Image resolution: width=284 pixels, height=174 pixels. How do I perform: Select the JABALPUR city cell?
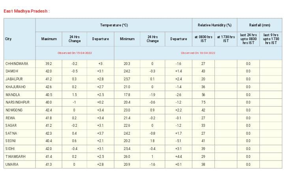coord(14,79)
